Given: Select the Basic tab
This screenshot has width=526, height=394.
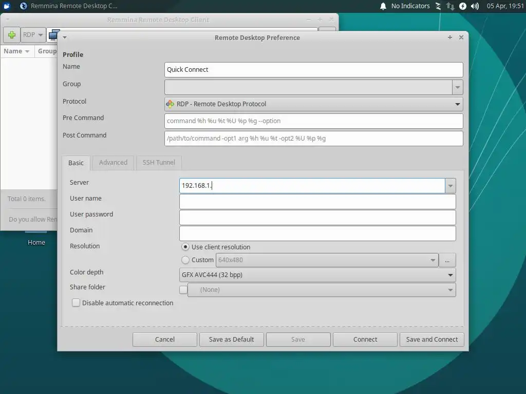Looking at the screenshot, I should click(76, 163).
